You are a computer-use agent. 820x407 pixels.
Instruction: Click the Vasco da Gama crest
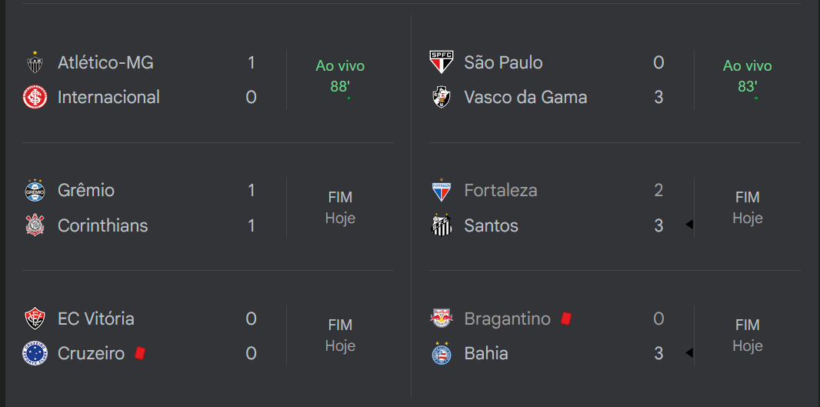[442, 97]
